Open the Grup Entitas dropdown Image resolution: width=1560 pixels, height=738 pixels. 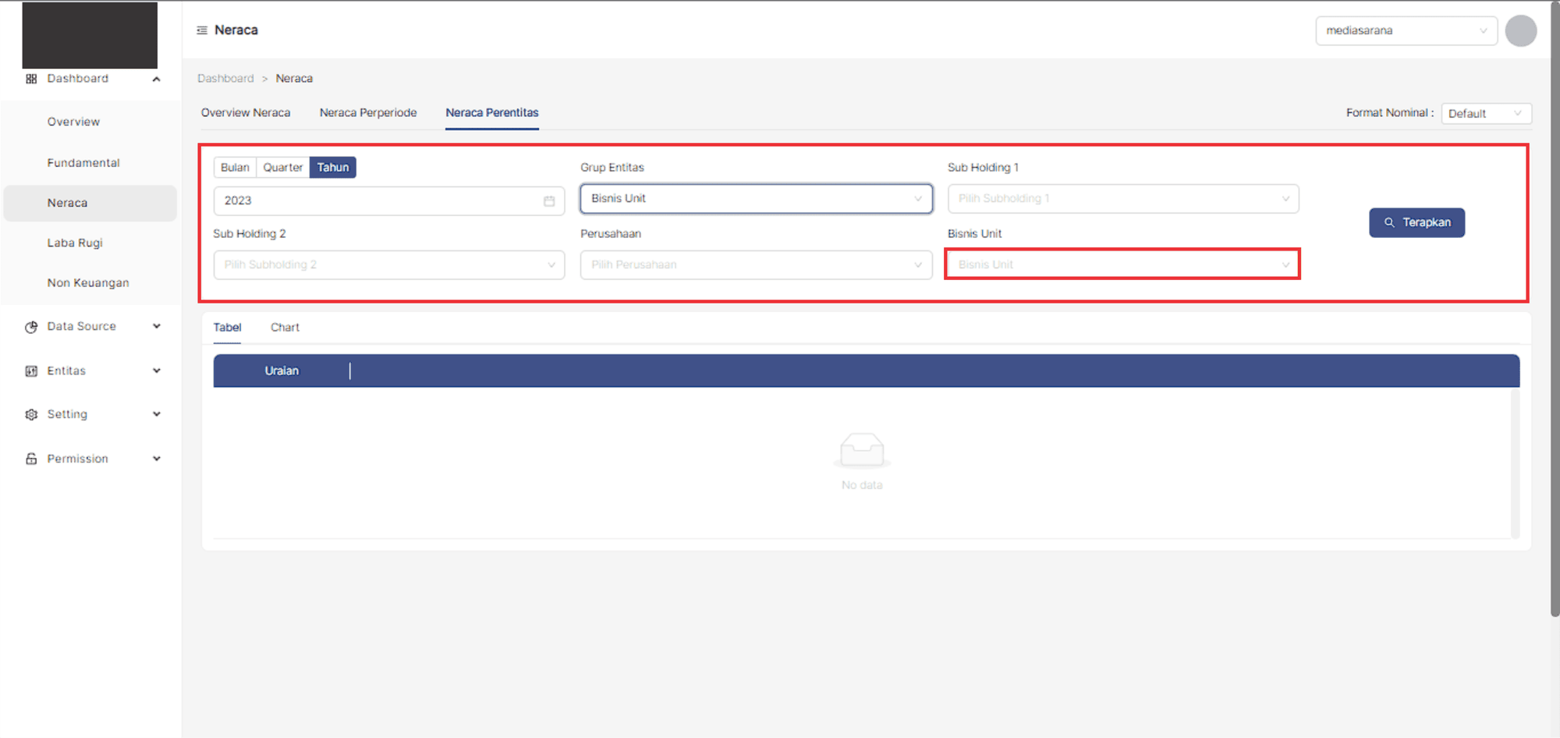click(755, 199)
